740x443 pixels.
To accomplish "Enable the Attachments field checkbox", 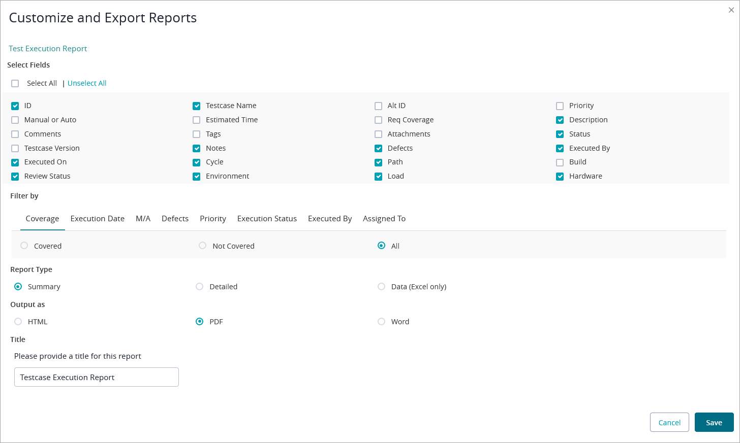I will point(378,134).
